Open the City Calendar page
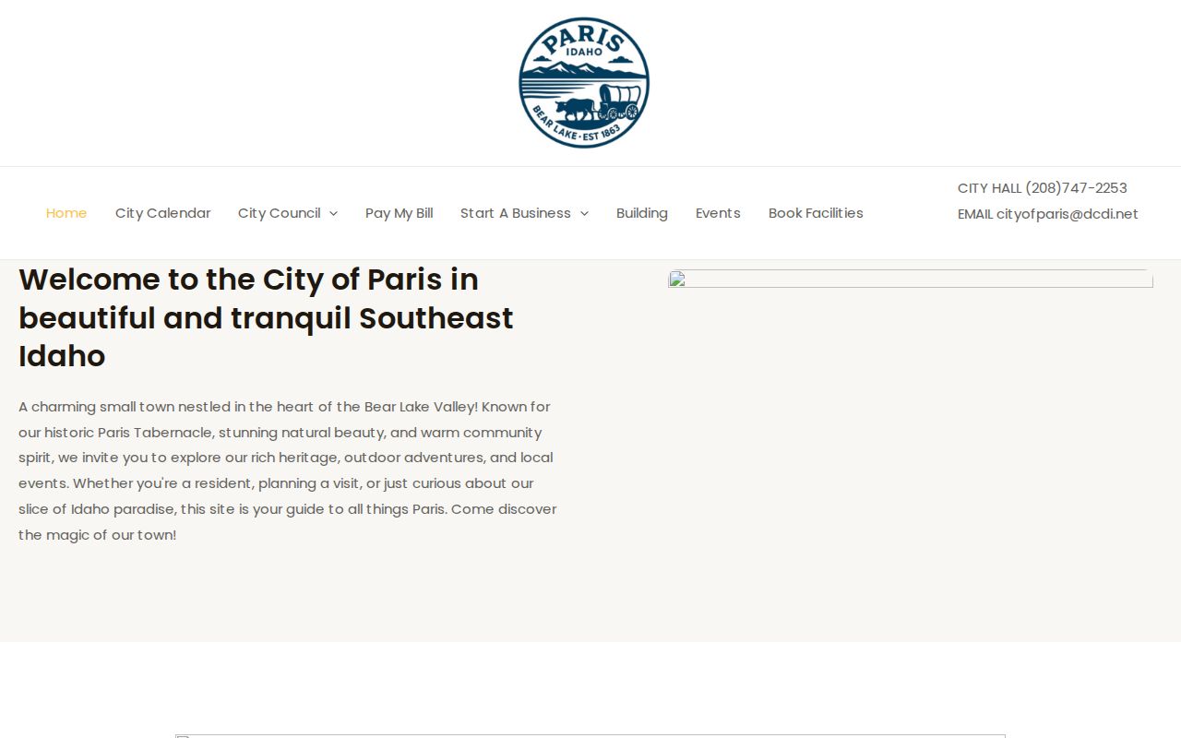 click(162, 213)
